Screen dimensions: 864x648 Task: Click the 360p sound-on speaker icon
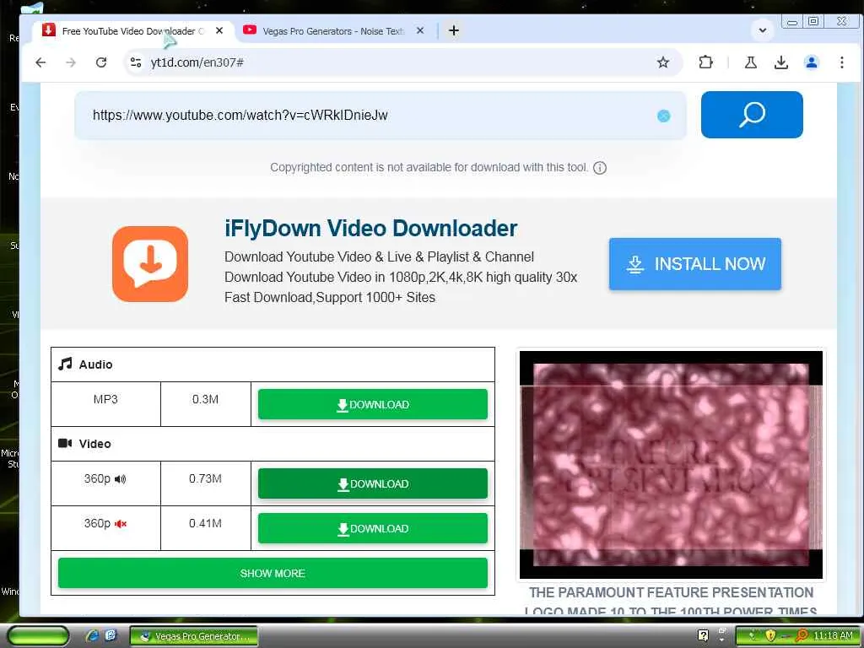[x=120, y=479]
